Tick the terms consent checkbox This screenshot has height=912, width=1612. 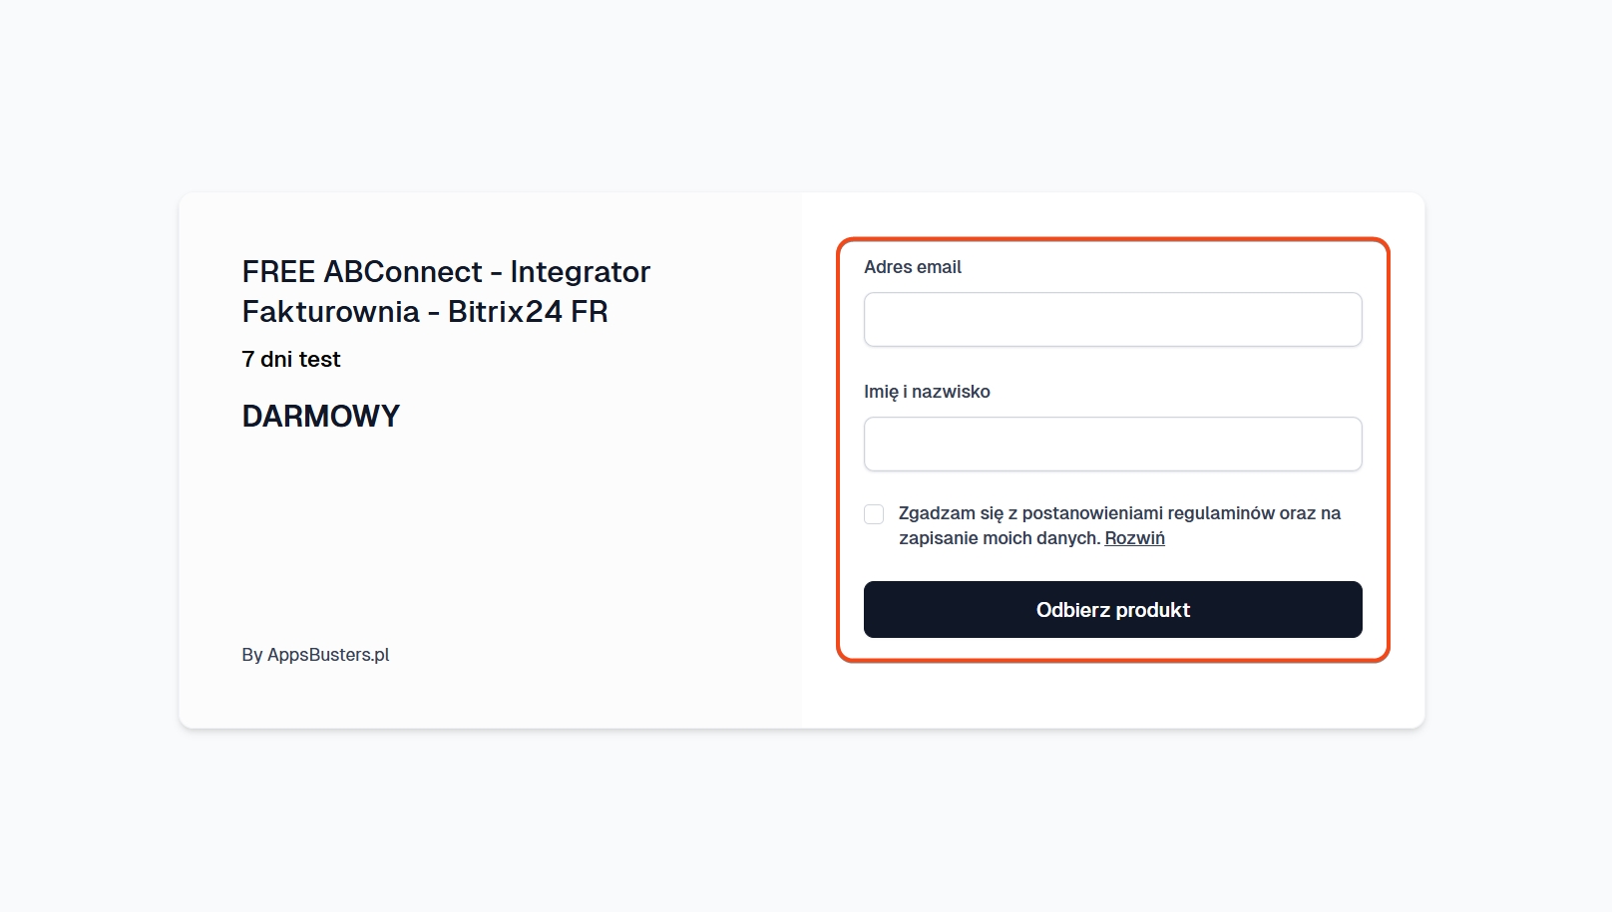[x=874, y=514]
